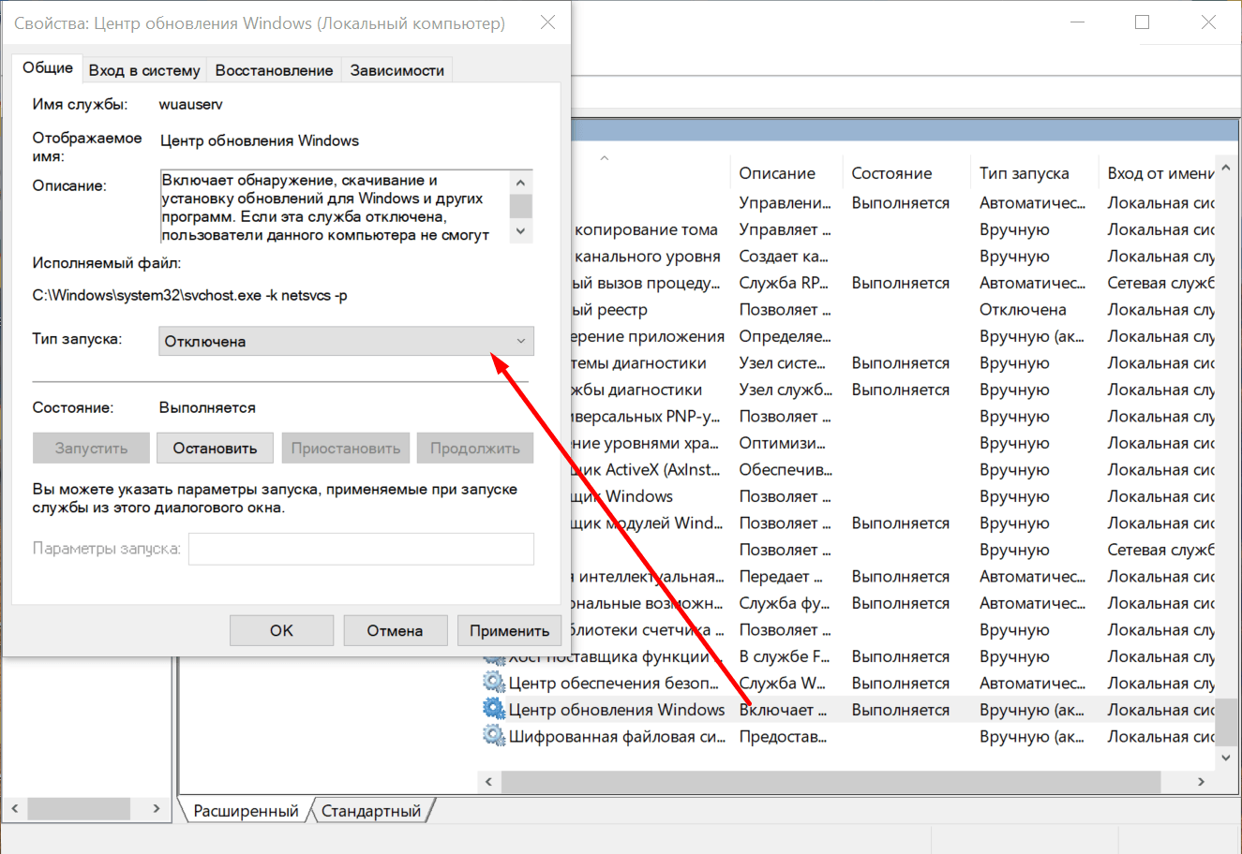Click the OK button in properties dialog
Image resolution: width=1242 pixels, height=854 pixels.
tap(281, 630)
